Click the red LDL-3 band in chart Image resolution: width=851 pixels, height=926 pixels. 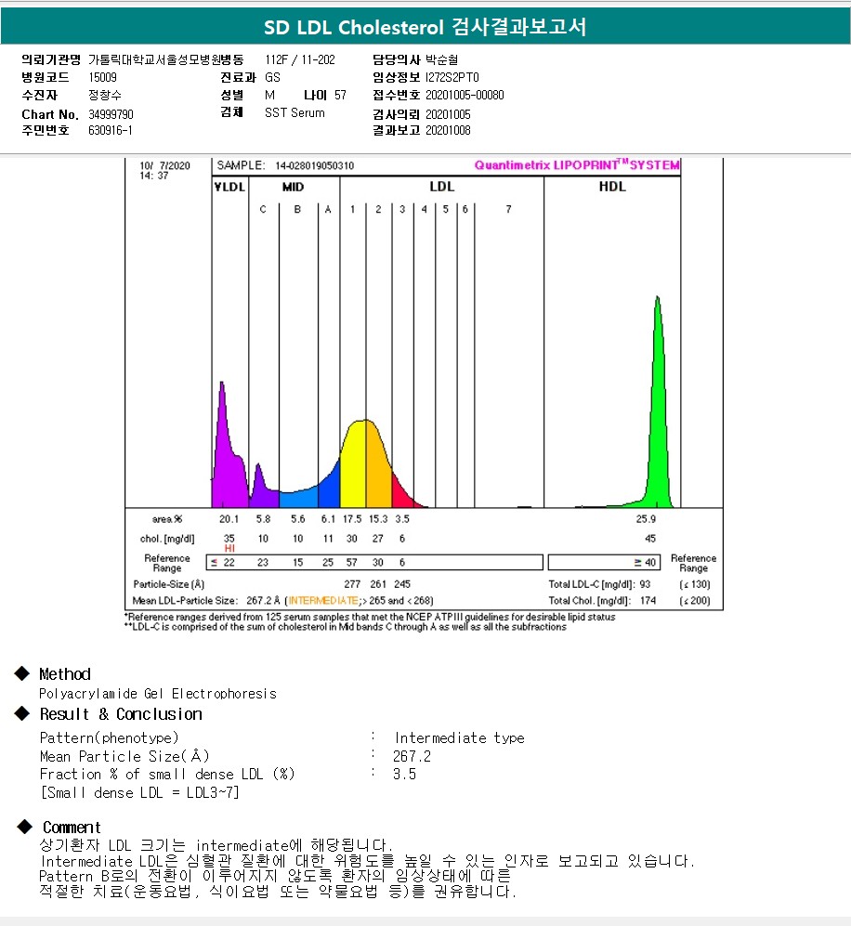[x=399, y=495]
